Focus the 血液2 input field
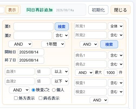The width and height of the screenshot is (136, 109). click(20, 81)
